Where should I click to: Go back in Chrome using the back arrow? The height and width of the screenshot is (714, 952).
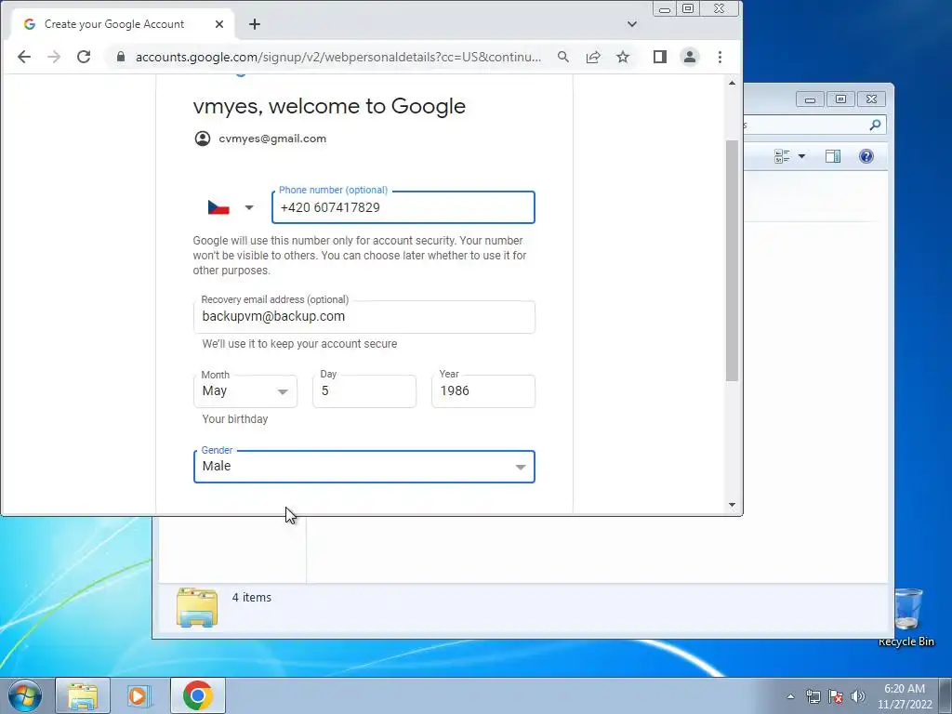(23, 57)
